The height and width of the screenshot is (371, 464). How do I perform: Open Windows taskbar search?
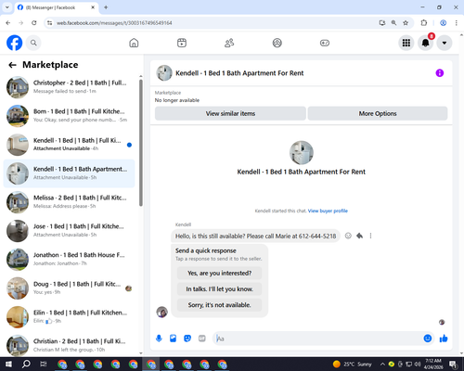click(26, 365)
